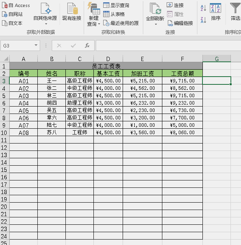Click the 基本工资 header cell

(x=108, y=73)
